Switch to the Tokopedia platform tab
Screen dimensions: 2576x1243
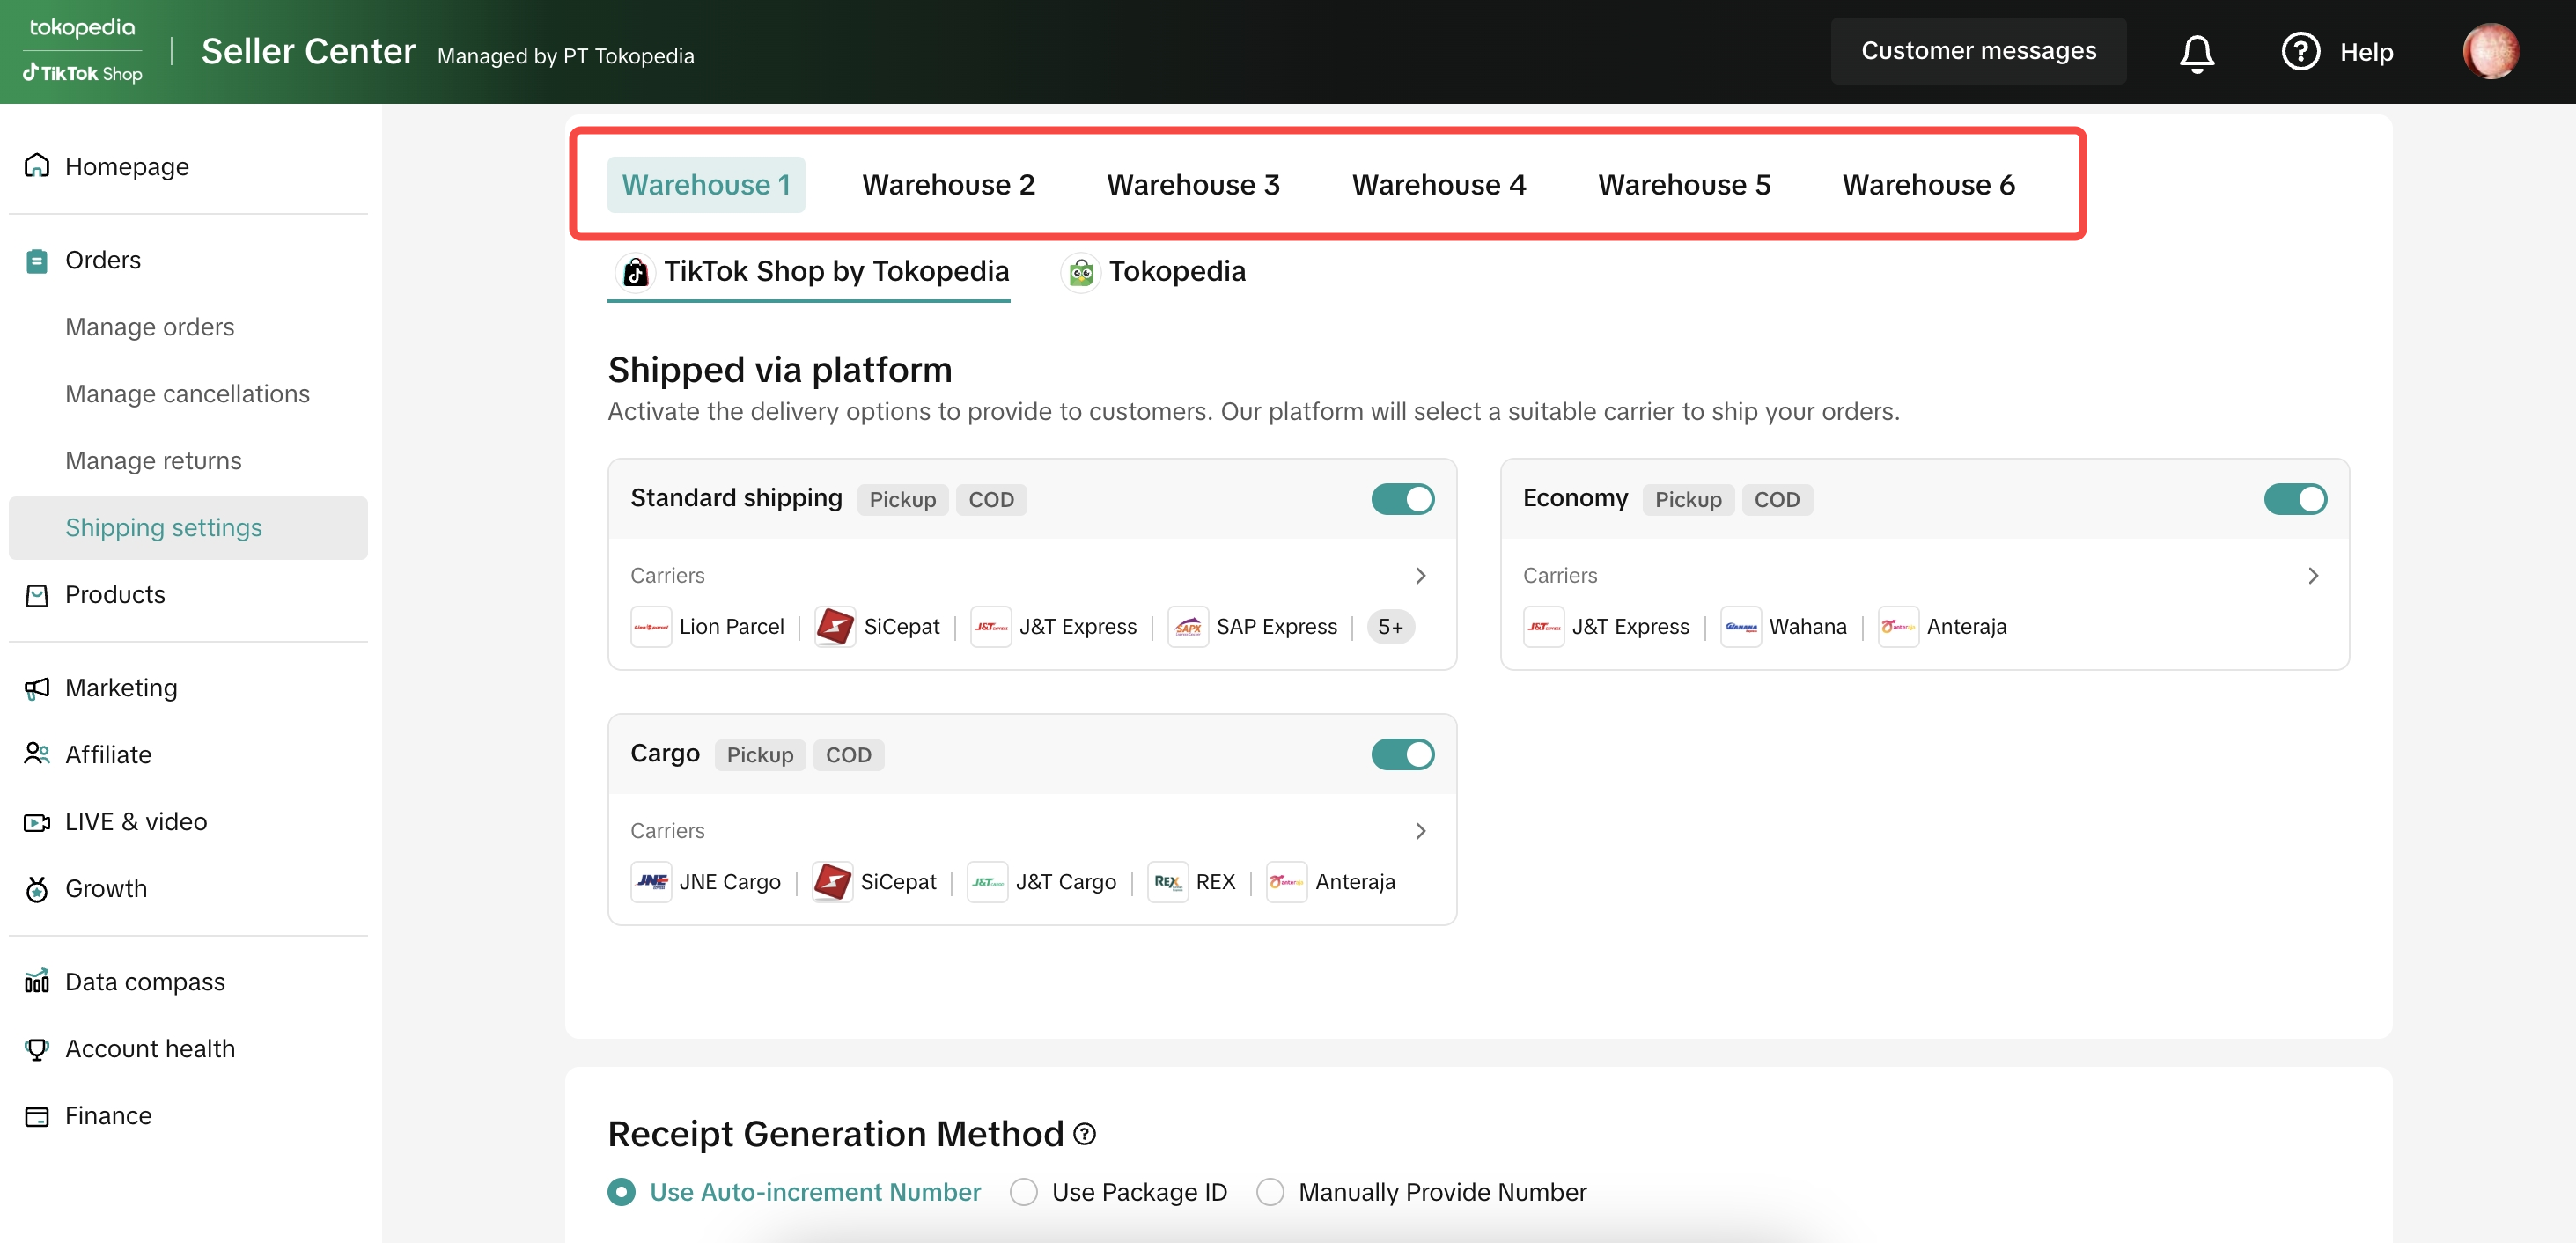1153,272
